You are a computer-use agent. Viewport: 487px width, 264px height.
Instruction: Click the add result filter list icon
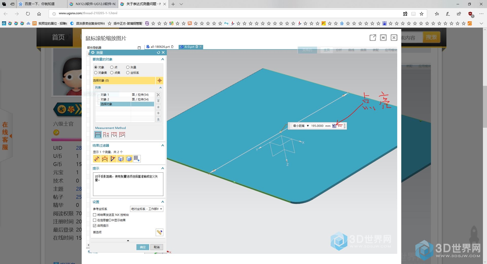tap(137, 159)
